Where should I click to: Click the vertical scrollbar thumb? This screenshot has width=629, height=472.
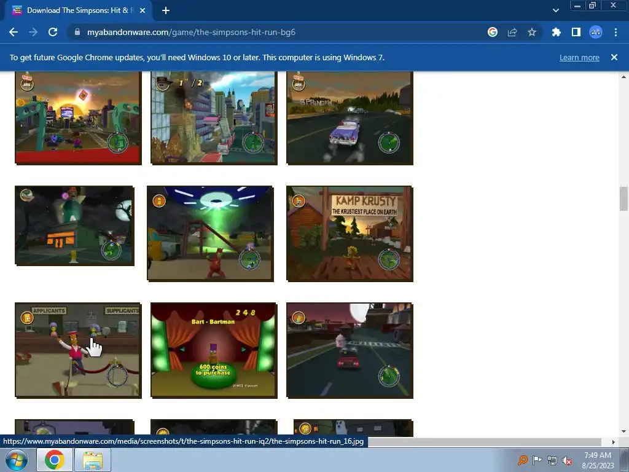click(x=623, y=199)
